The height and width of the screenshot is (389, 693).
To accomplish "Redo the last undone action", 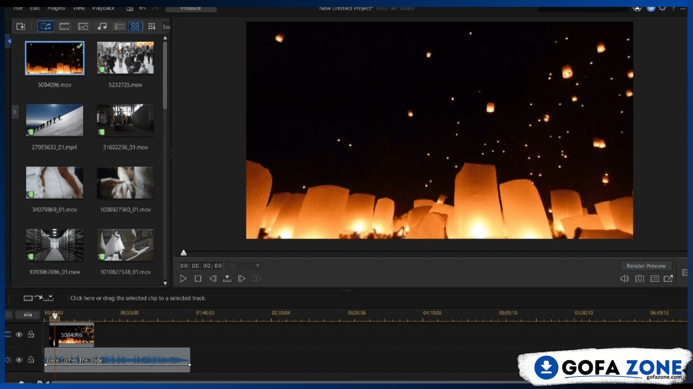I will tap(155, 8).
